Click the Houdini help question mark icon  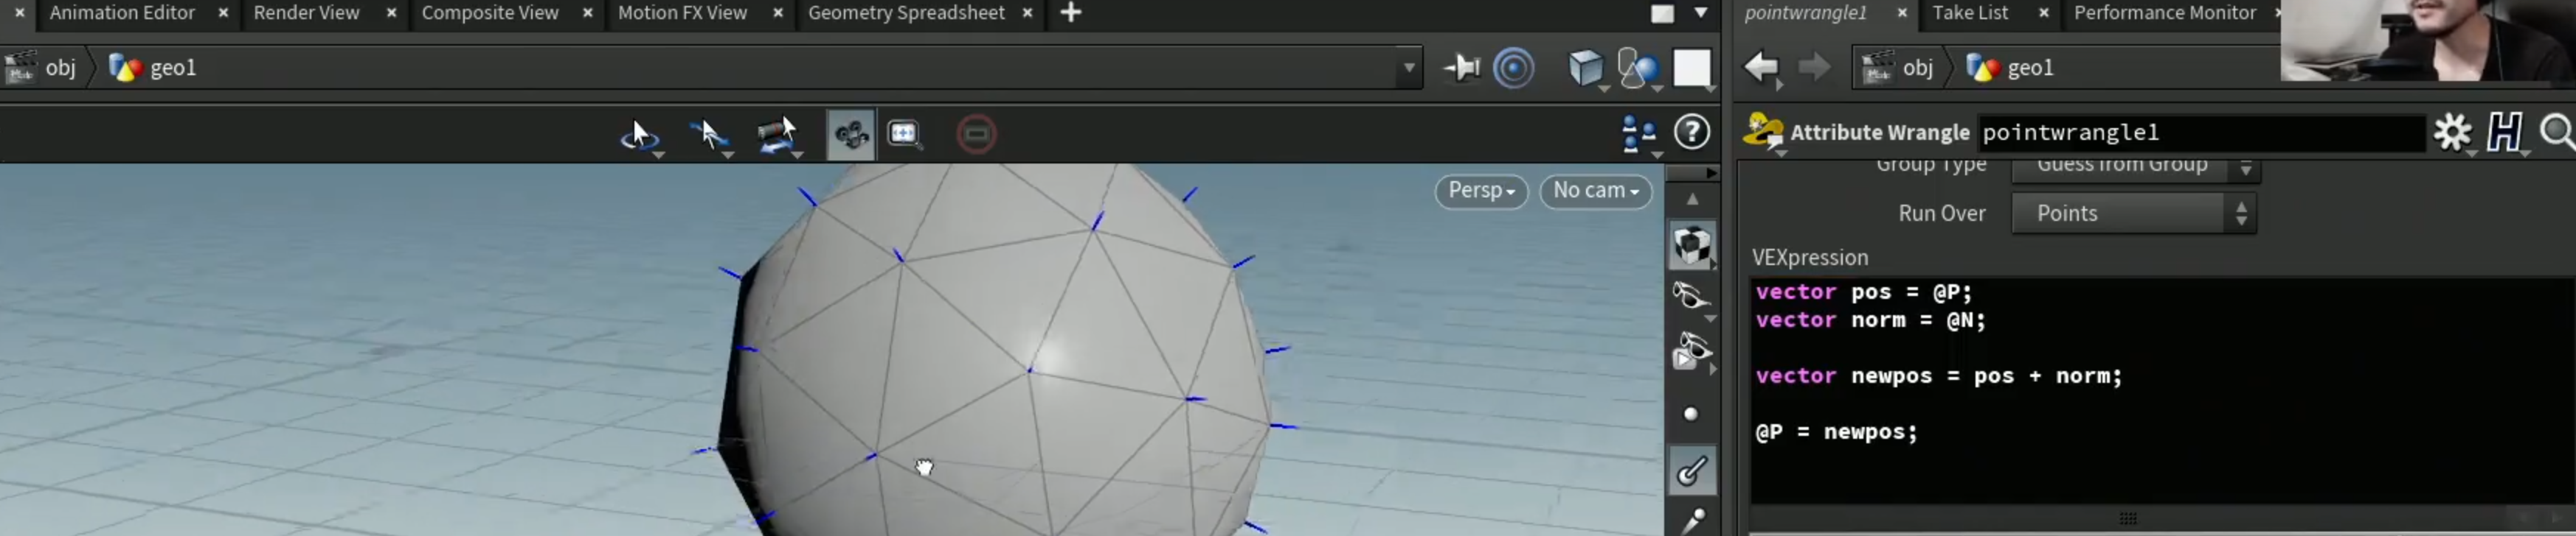(x=1691, y=132)
